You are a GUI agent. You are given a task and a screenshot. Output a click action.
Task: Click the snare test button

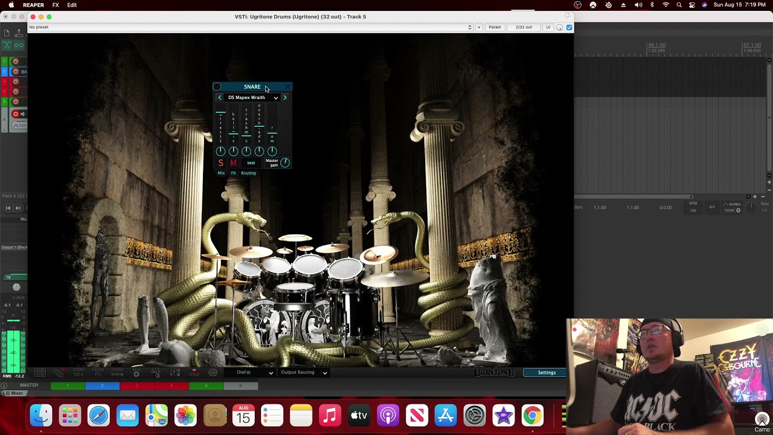(251, 163)
